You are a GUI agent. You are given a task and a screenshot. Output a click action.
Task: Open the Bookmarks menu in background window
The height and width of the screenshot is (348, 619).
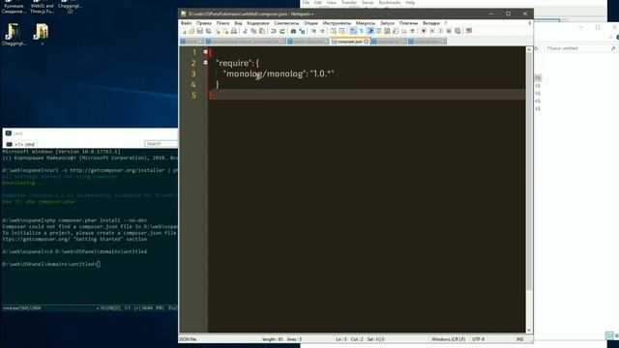(x=390, y=2)
